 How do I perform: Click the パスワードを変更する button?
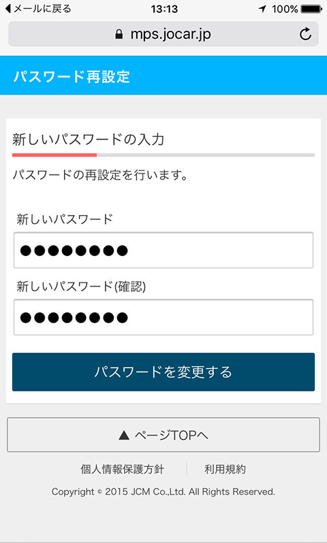pos(163,372)
